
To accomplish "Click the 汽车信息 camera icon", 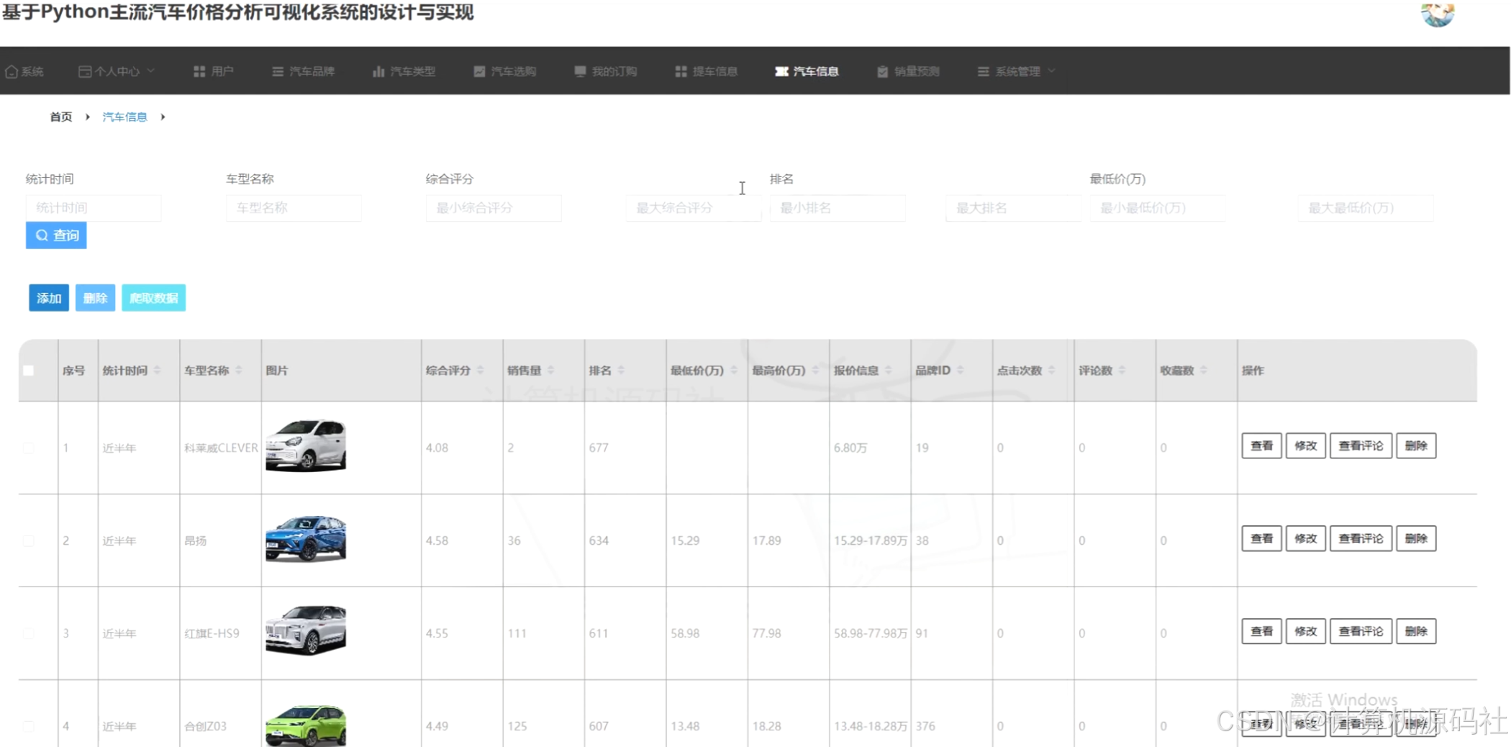I will 781,71.
